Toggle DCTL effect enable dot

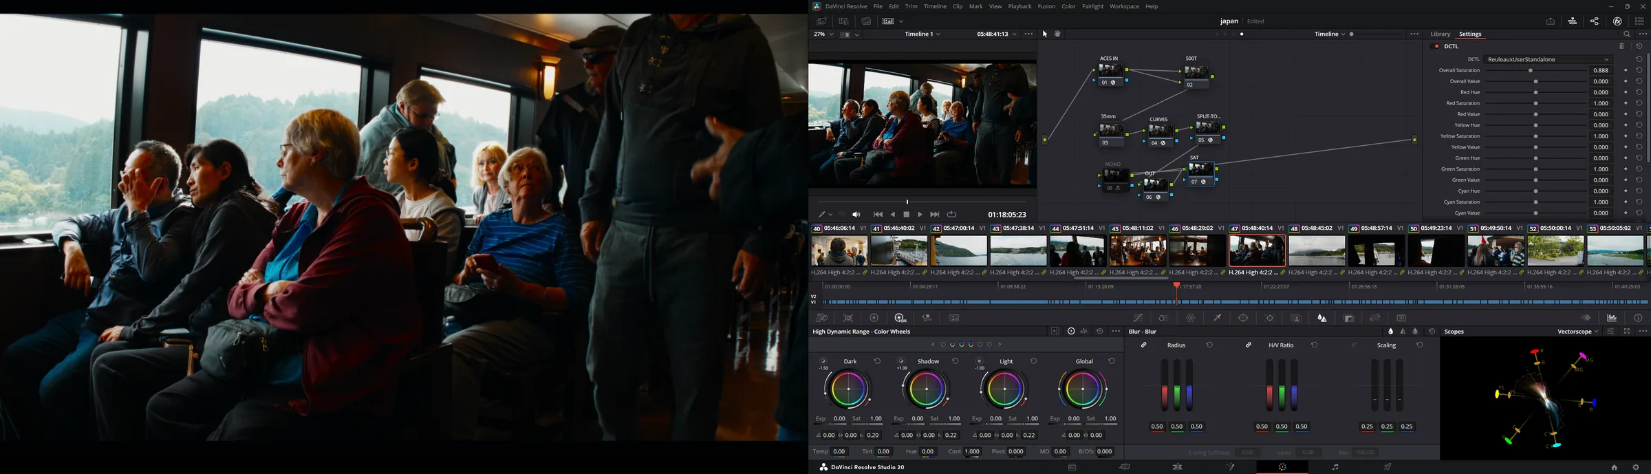pos(1436,46)
